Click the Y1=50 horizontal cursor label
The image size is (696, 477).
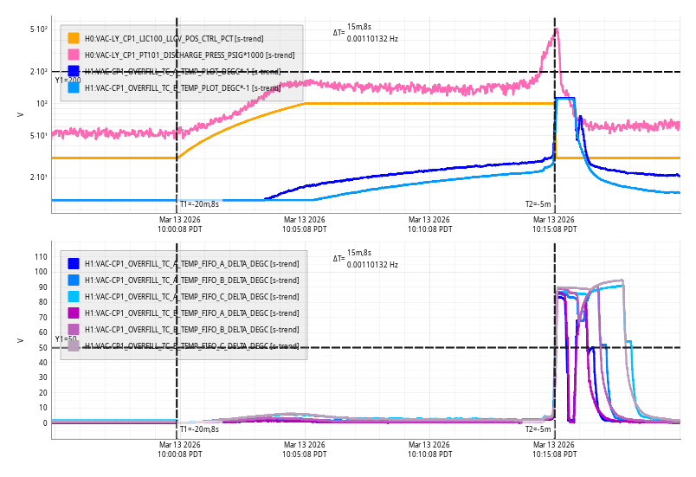65,338
